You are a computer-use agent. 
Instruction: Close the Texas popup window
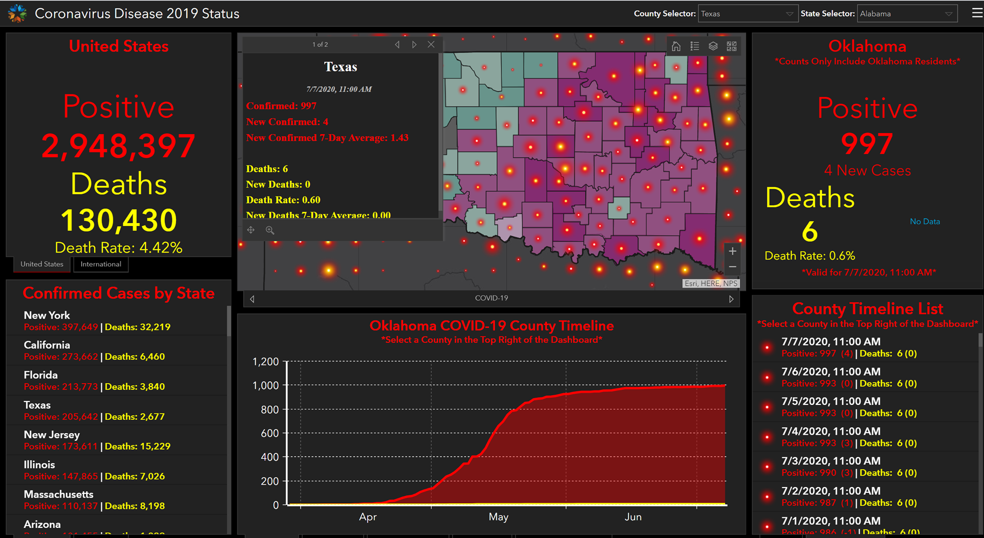click(x=431, y=44)
